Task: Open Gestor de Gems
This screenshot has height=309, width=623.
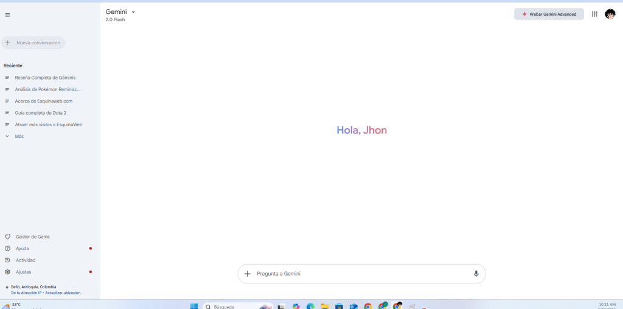Action: tap(33, 237)
